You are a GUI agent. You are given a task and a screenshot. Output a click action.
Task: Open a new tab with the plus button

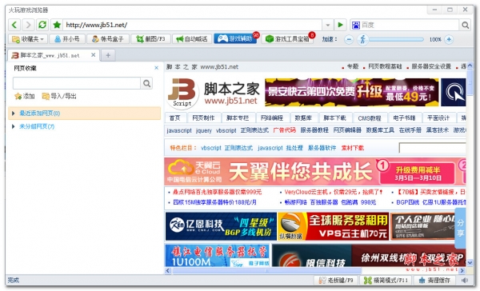(x=108, y=55)
